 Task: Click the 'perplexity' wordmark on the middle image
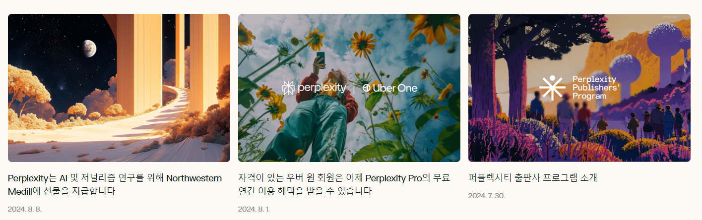(x=321, y=88)
